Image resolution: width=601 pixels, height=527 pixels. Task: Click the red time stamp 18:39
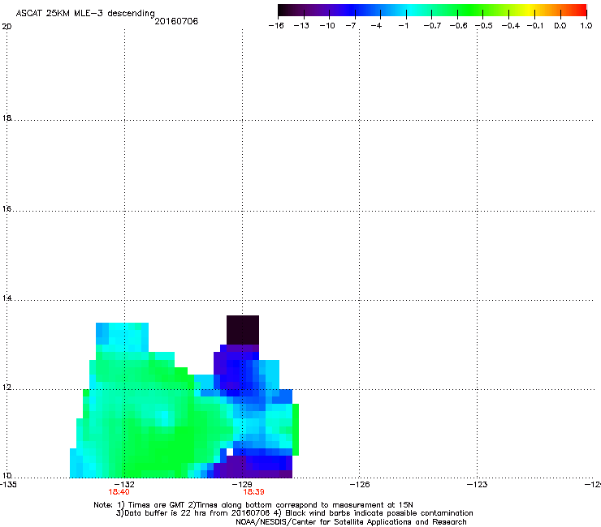tap(253, 492)
